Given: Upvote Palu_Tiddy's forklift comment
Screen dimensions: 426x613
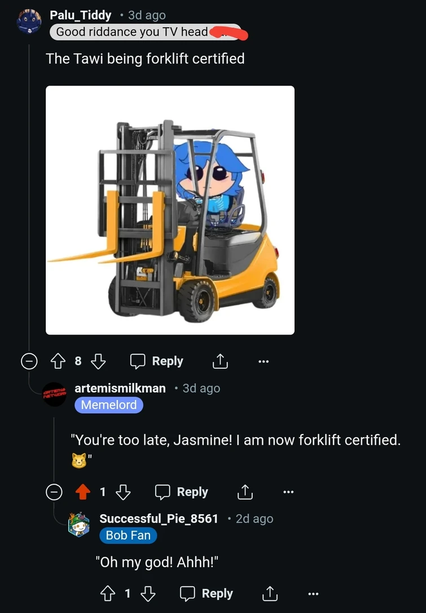Looking at the screenshot, I should [58, 361].
